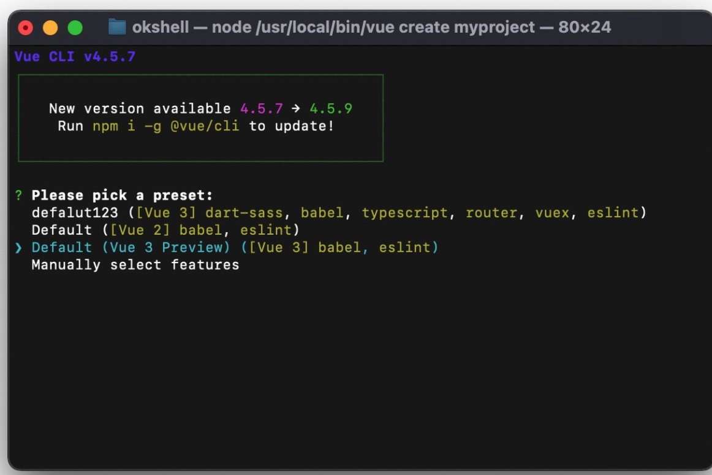
Task: Choose Default (Vue 3 Preview) preset
Action: tap(235, 247)
